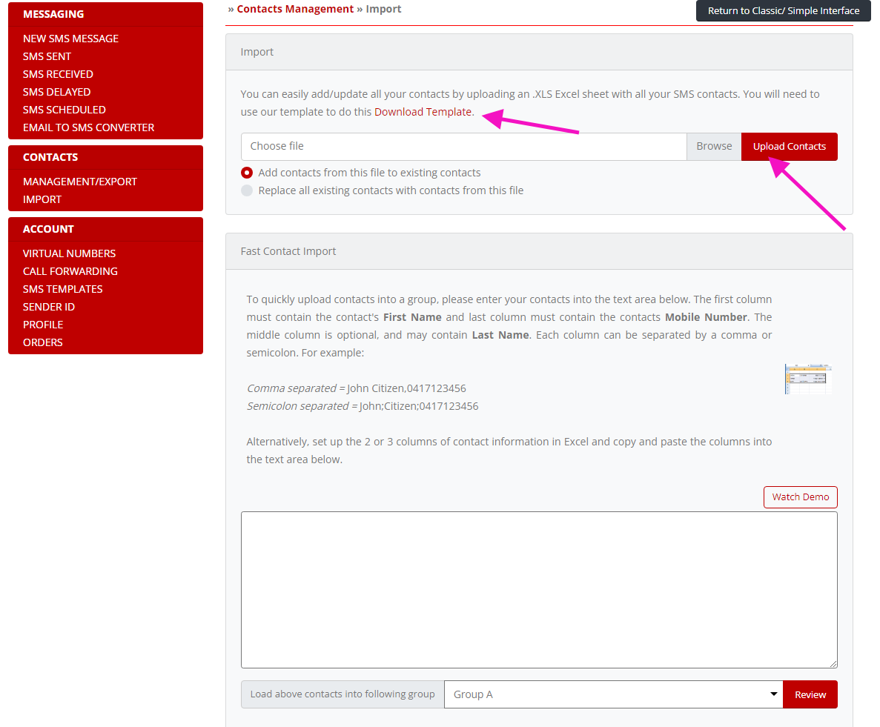This screenshot has width=880, height=727.
Task: Open the Group A dropdown
Action: (x=613, y=694)
